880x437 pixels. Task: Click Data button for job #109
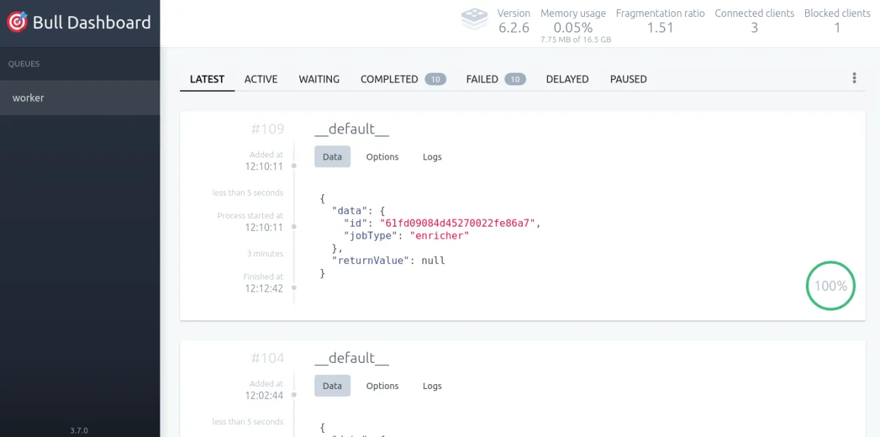[x=332, y=157]
